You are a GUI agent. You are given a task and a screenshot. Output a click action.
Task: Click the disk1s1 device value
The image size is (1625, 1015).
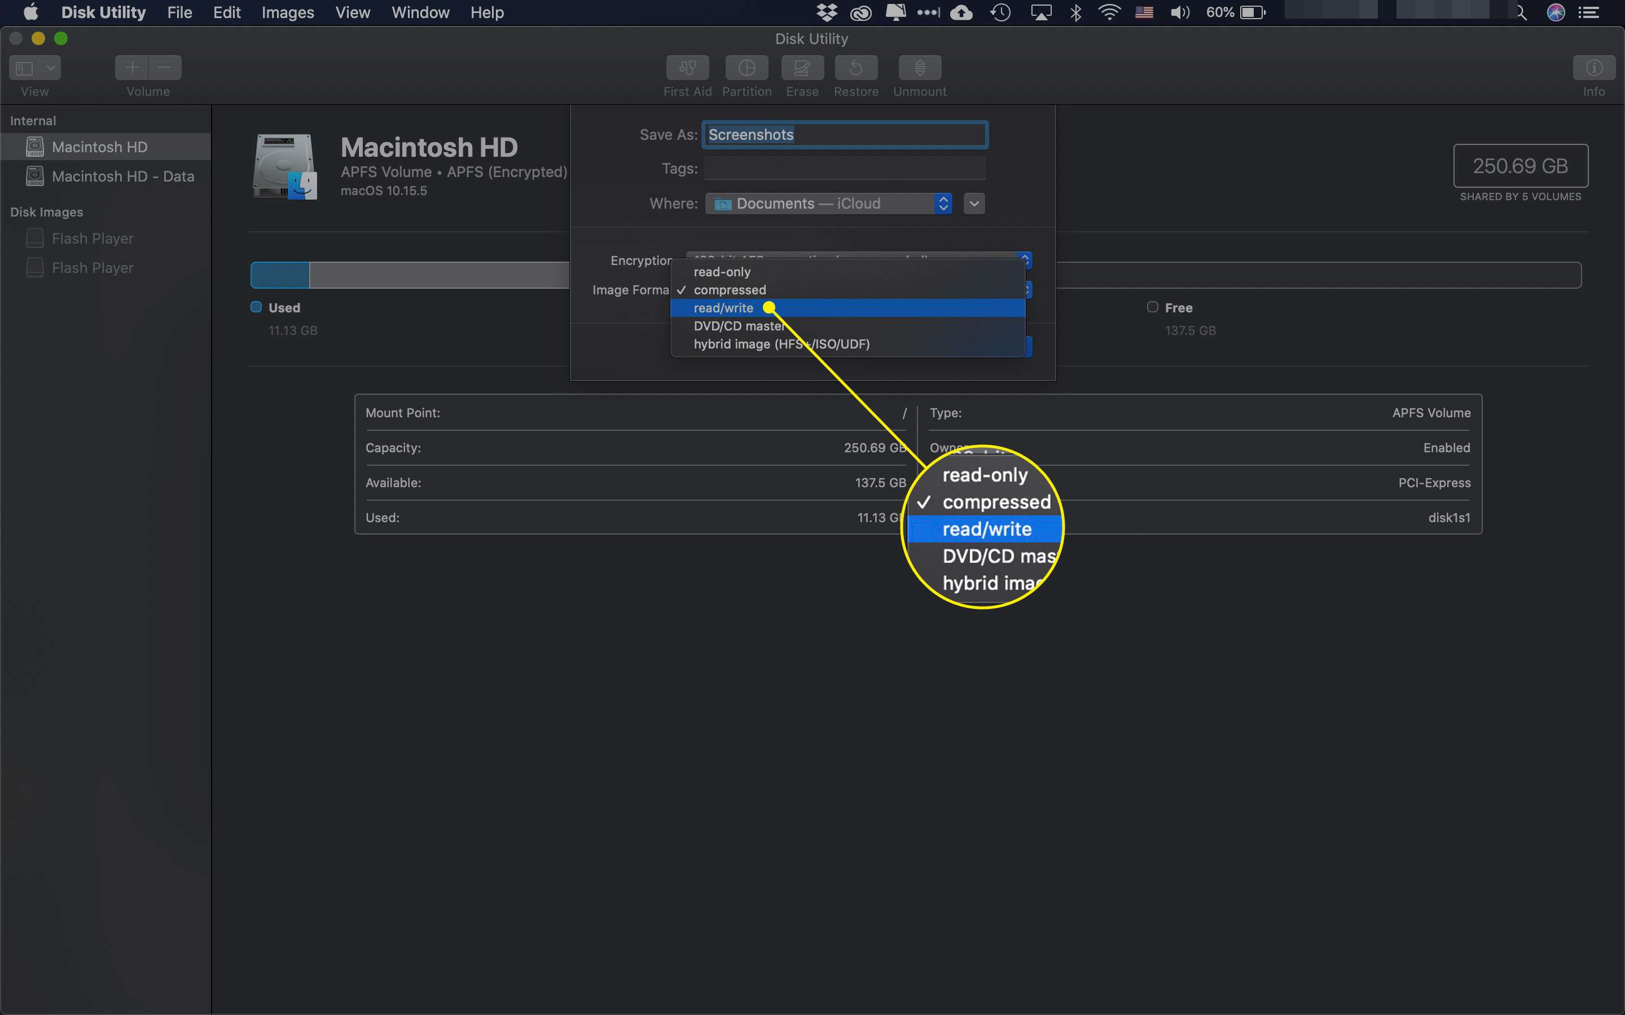[x=1449, y=518]
